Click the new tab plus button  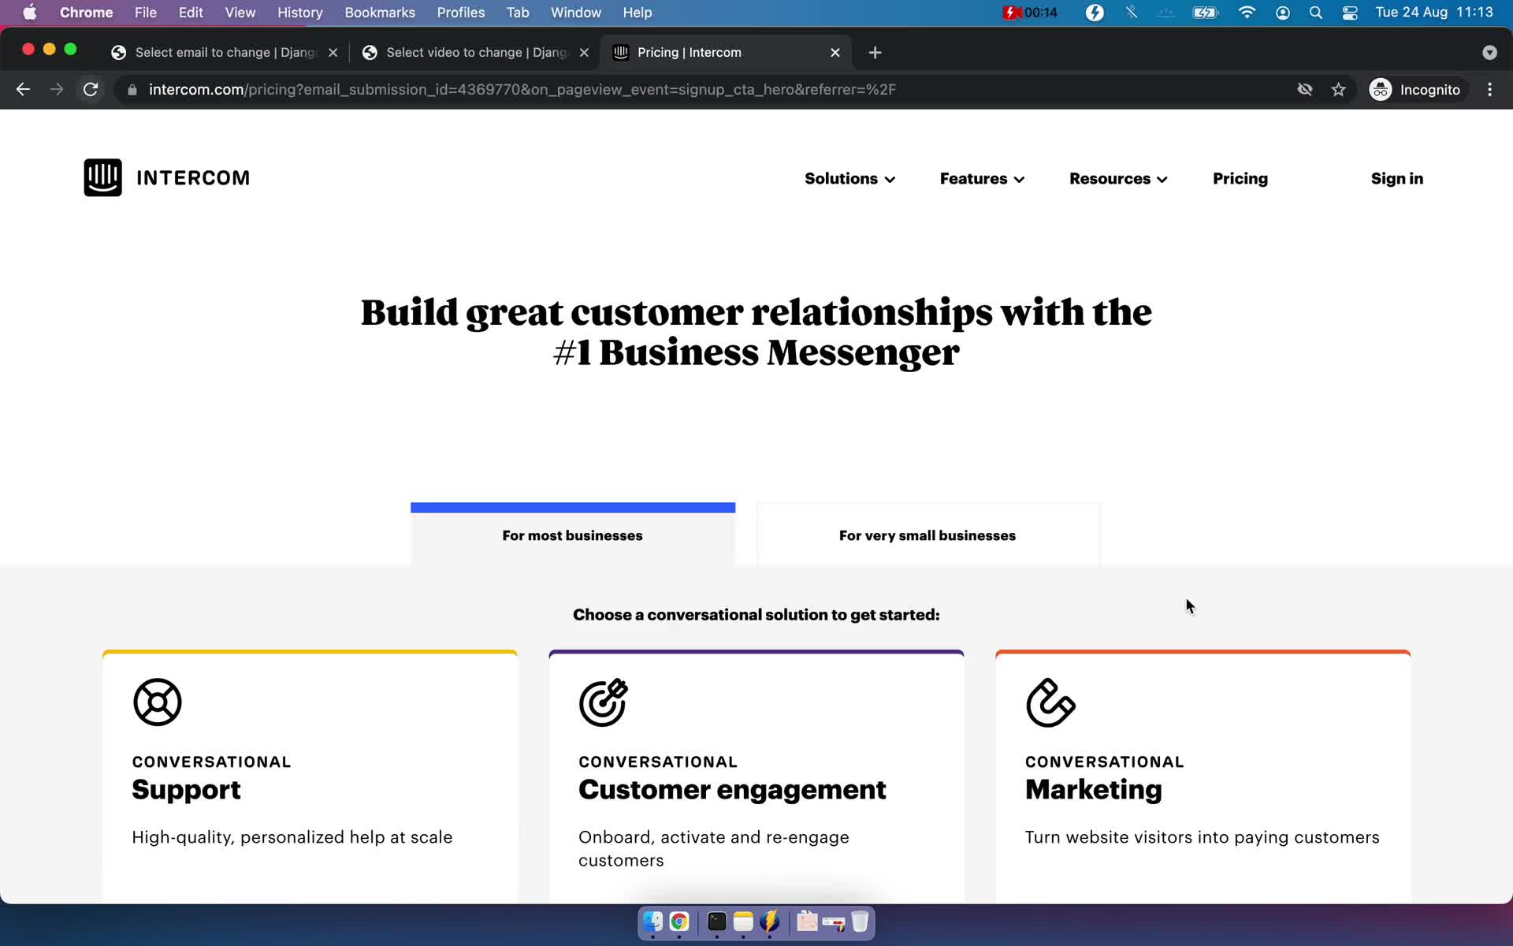click(875, 52)
